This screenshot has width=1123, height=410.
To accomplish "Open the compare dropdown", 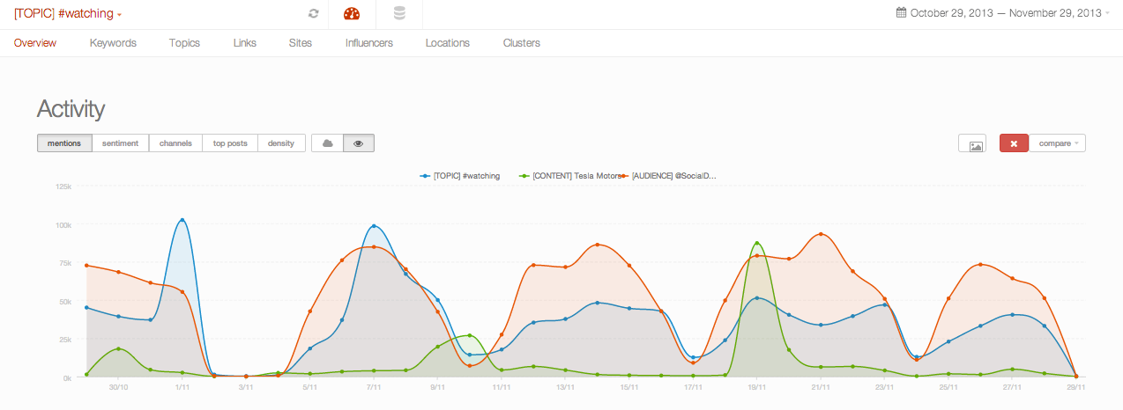I will click(1058, 143).
